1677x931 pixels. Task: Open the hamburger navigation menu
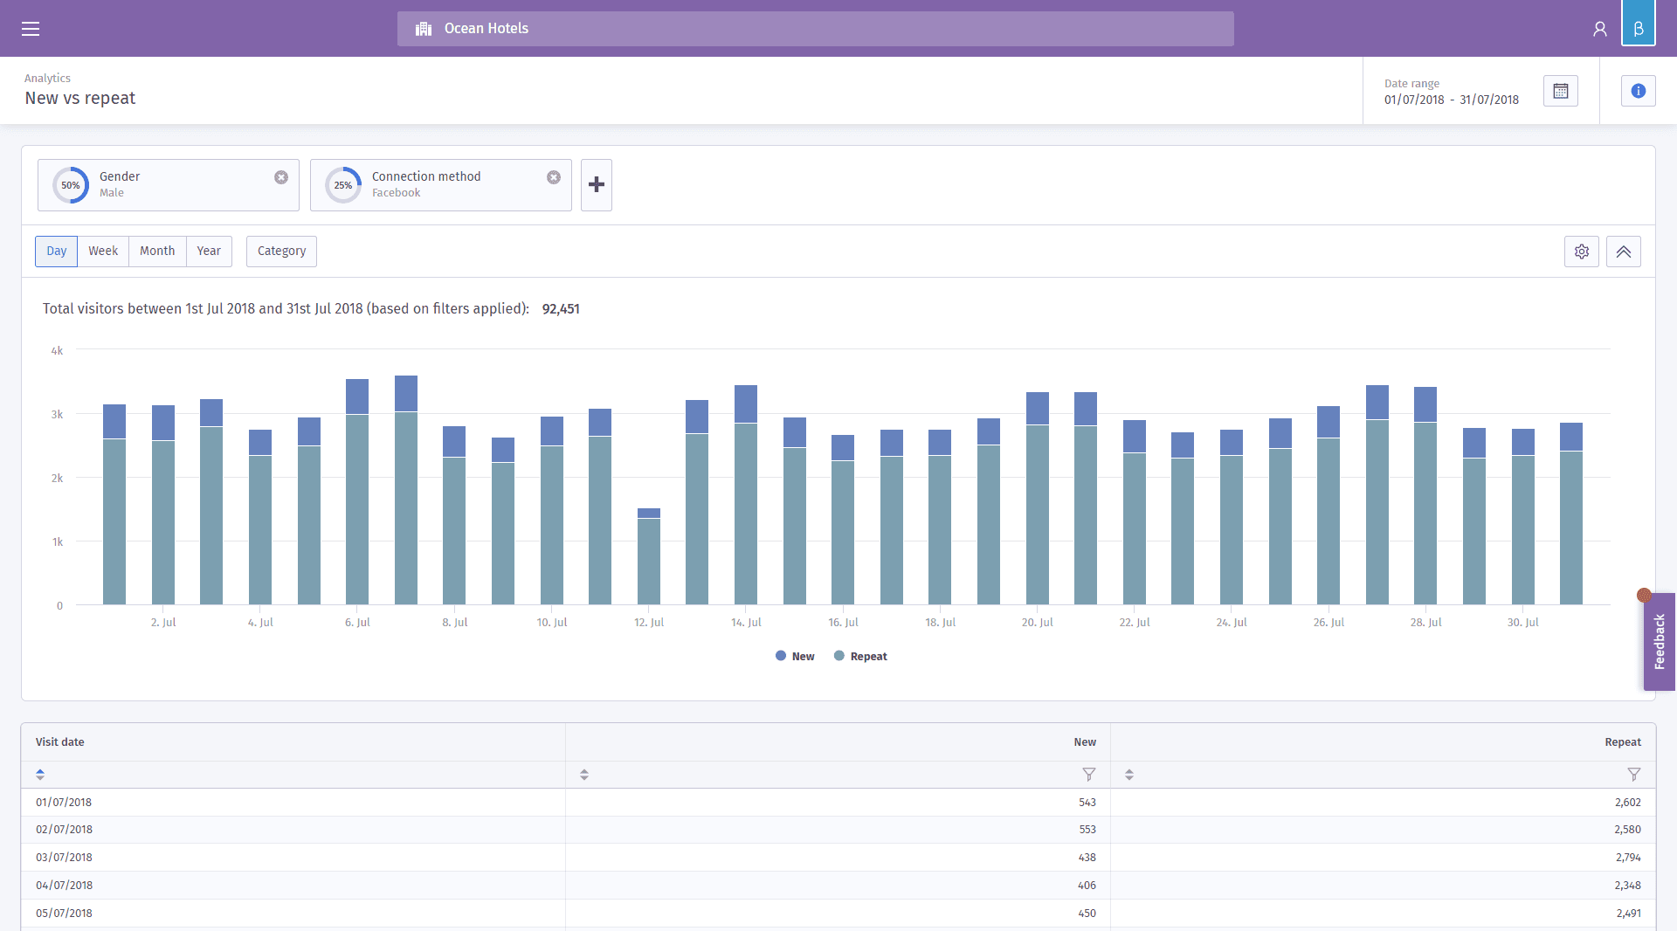point(31,29)
